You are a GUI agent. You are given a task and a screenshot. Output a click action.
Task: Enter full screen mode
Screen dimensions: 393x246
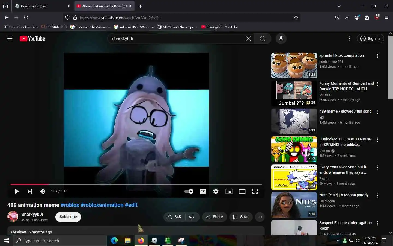[x=255, y=191]
